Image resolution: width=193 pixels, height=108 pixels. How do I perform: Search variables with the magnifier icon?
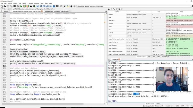tap(119, 9)
